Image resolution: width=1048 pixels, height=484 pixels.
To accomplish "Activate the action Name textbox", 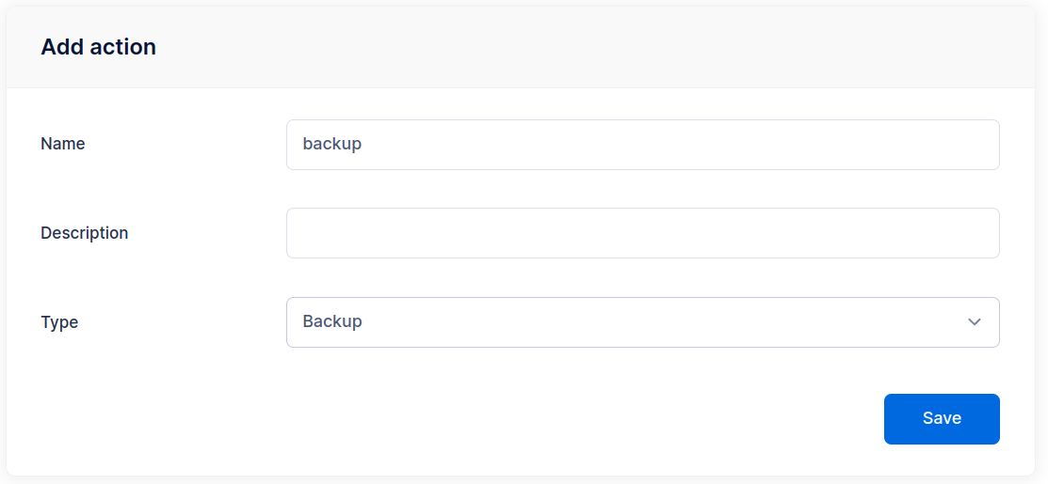I will click(642, 145).
